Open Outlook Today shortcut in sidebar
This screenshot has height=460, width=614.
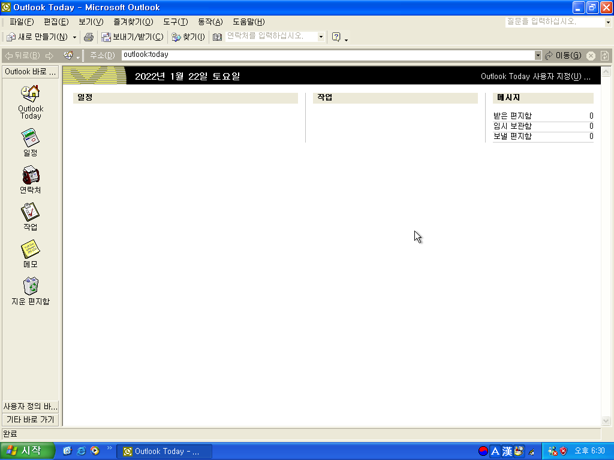click(31, 102)
